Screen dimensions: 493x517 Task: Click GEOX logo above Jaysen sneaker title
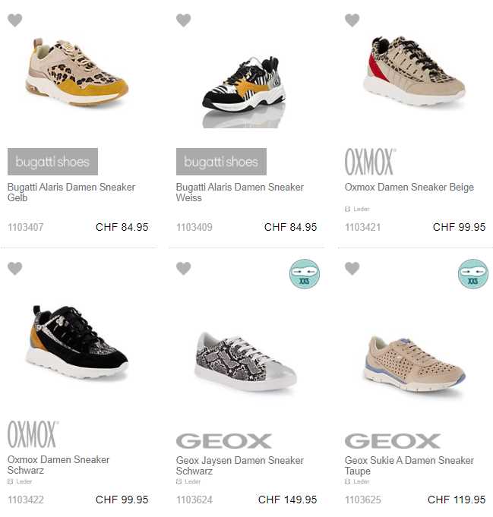[x=224, y=441]
